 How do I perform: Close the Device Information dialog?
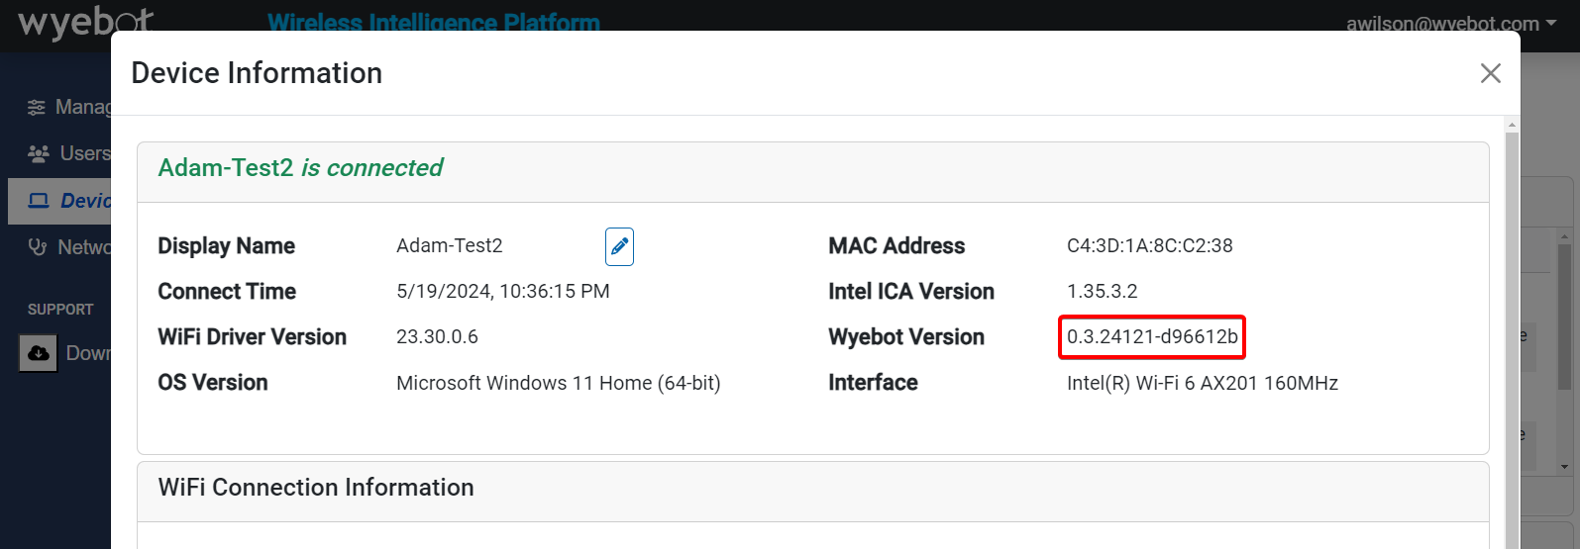coord(1490,73)
